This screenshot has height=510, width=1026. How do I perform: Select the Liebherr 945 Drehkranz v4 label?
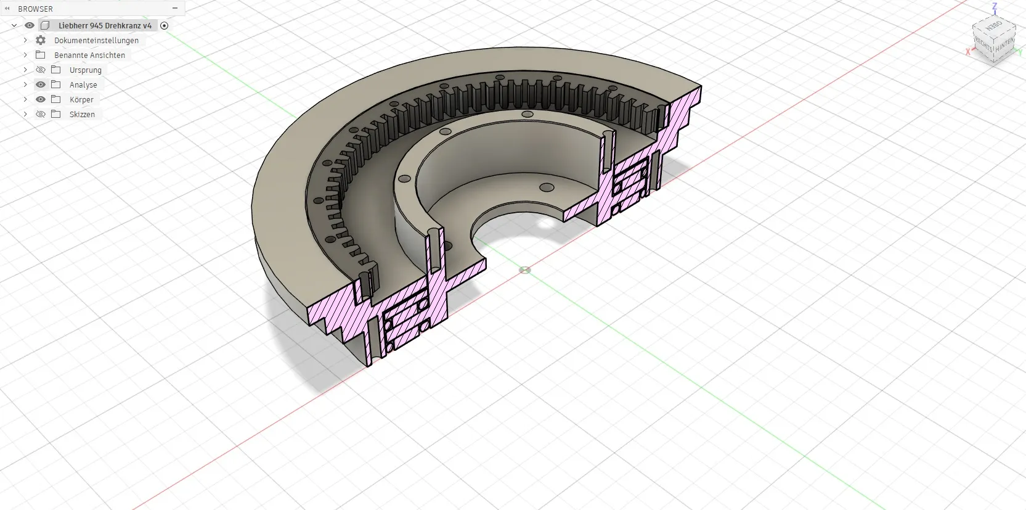[x=105, y=25]
